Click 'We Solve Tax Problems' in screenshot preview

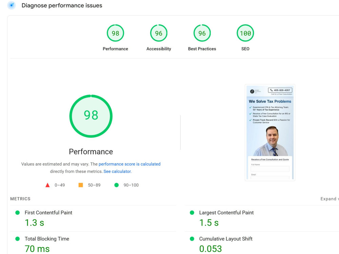click(x=270, y=101)
